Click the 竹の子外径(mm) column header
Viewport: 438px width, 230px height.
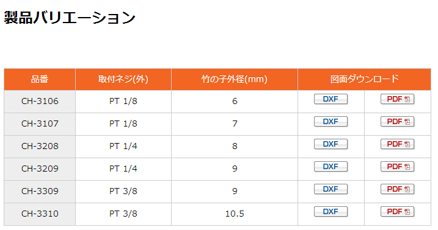pos(235,79)
